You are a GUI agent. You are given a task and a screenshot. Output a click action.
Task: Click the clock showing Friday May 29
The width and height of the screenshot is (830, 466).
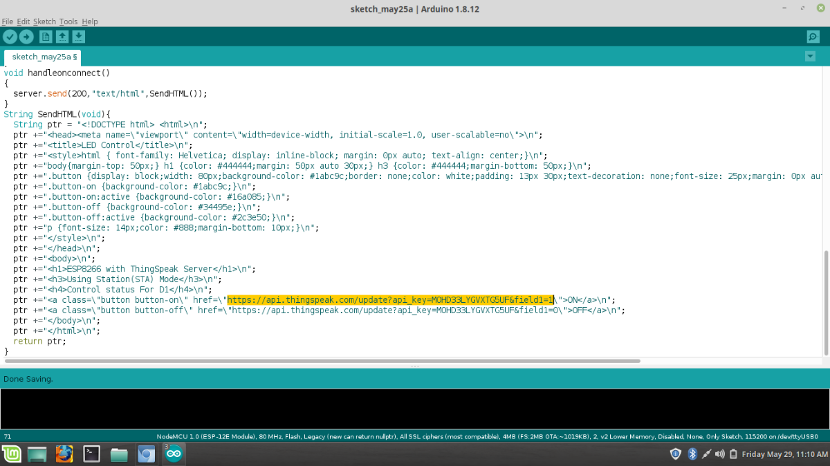point(784,454)
